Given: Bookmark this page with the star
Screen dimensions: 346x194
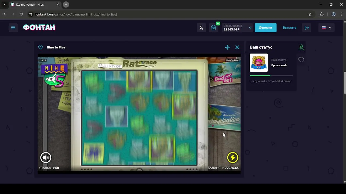Looking at the screenshot, I should 310,14.
